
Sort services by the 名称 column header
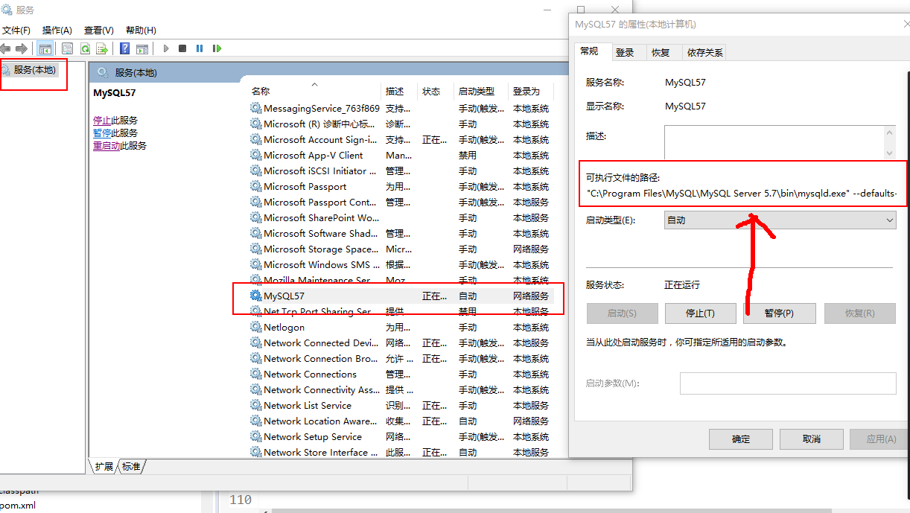(x=315, y=91)
